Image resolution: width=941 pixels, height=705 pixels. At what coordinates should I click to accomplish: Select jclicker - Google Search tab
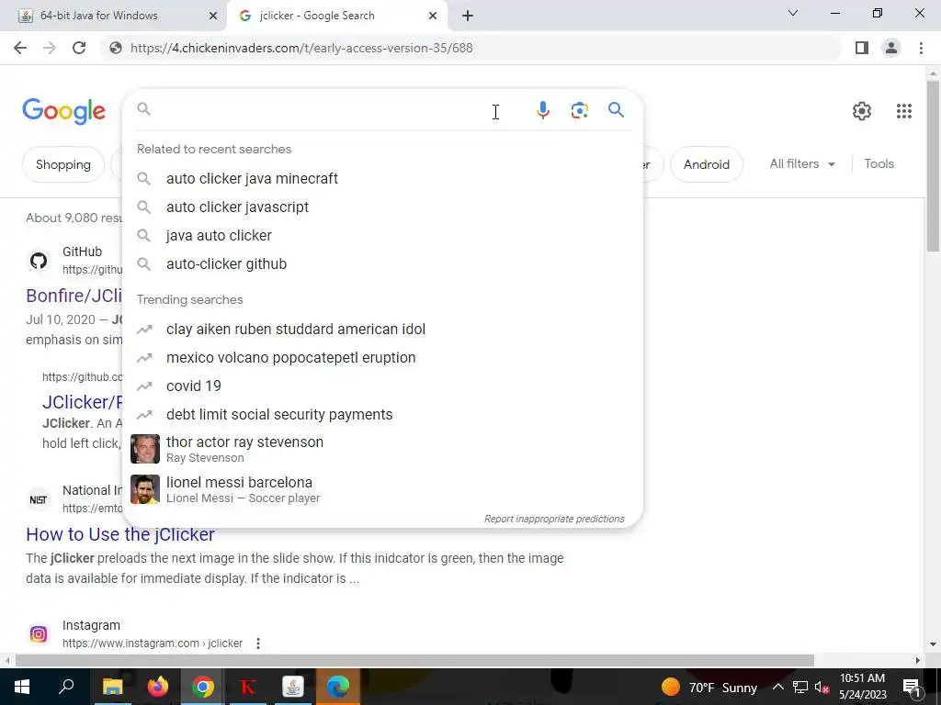(x=337, y=16)
